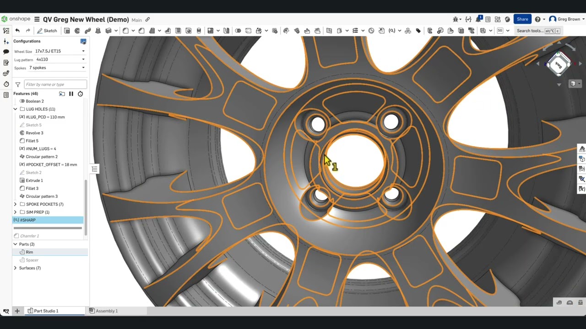Open the Wheel Size dropdown
The image size is (586, 329).
[60, 51]
